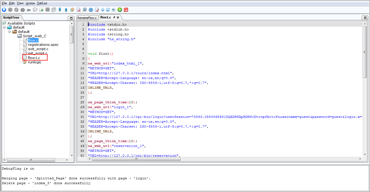Click the red power icon

[x=126, y=10]
